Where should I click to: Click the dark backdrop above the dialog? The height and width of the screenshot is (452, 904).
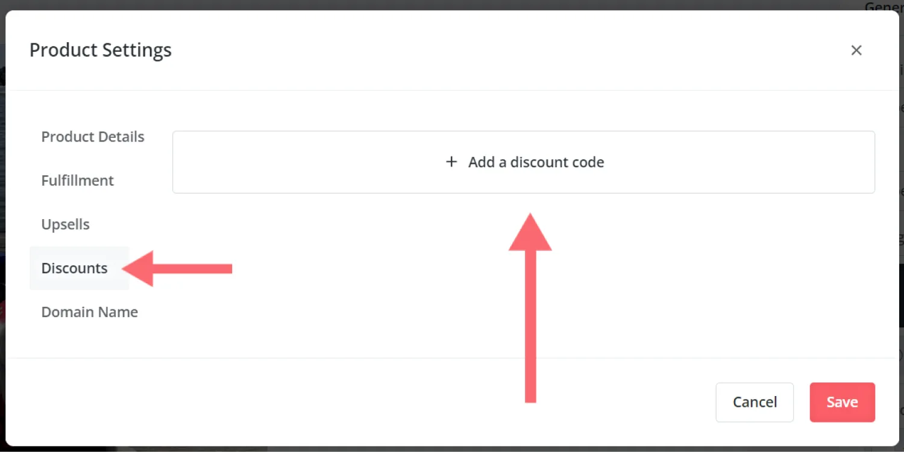pos(422,5)
